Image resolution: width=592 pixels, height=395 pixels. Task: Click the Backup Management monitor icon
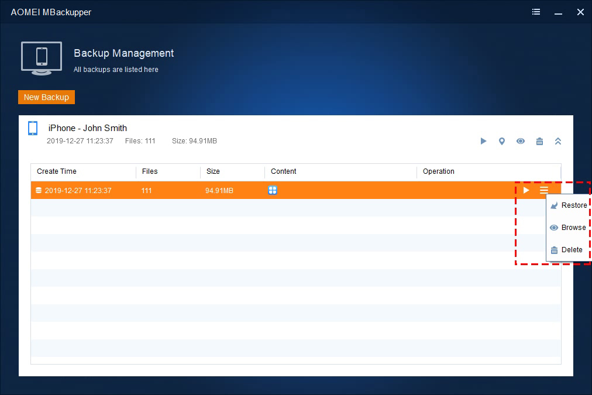[x=42, y=59]
